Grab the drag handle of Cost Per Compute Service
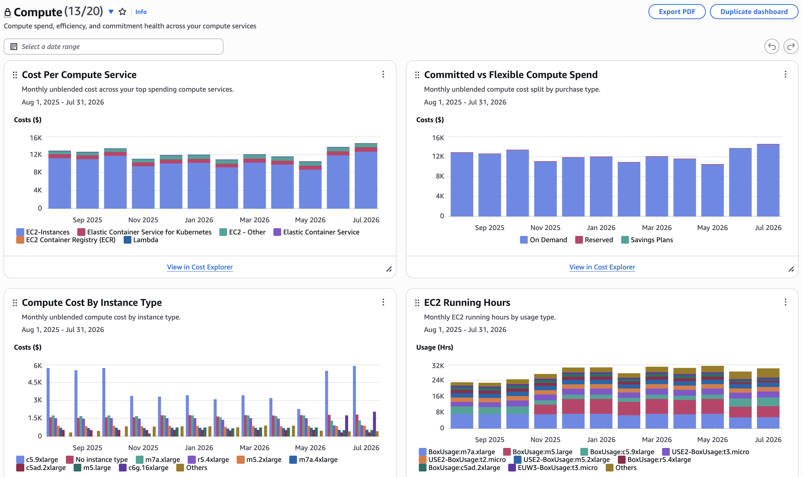 15,75
